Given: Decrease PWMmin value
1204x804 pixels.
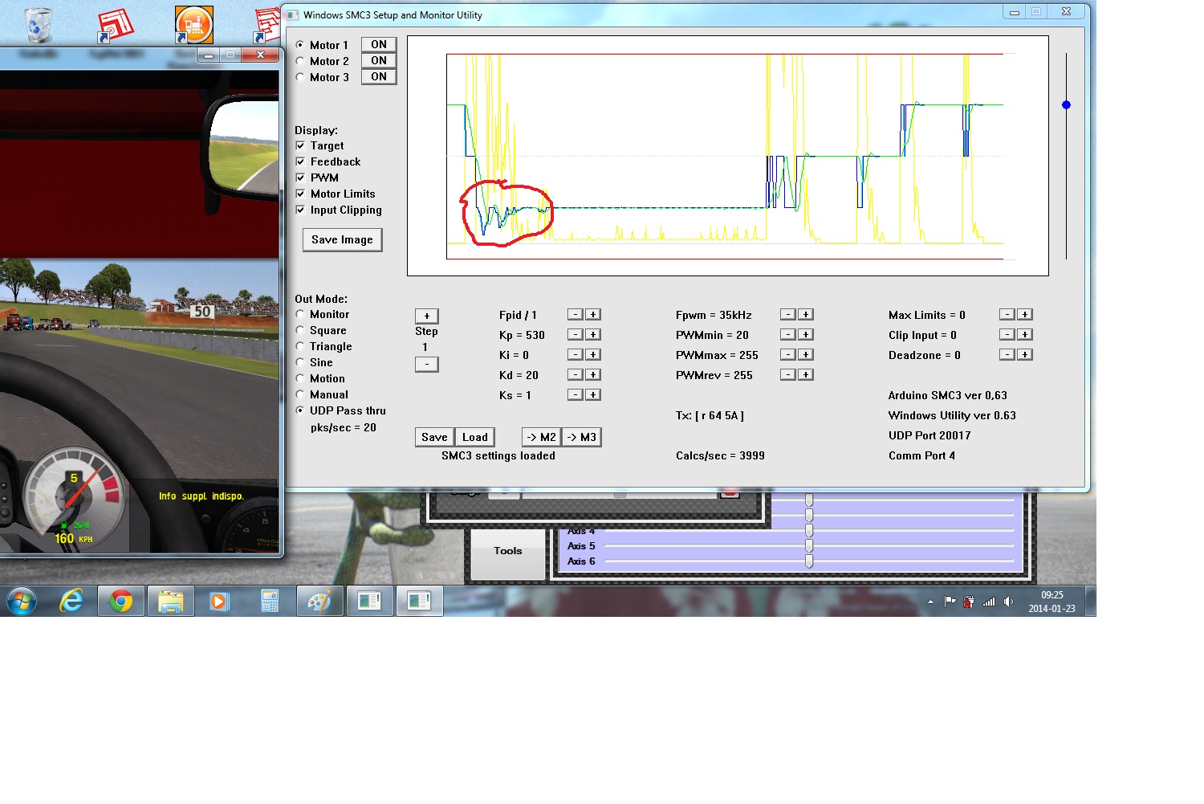Looking at the screenshot, I should [x=787, y=334].
